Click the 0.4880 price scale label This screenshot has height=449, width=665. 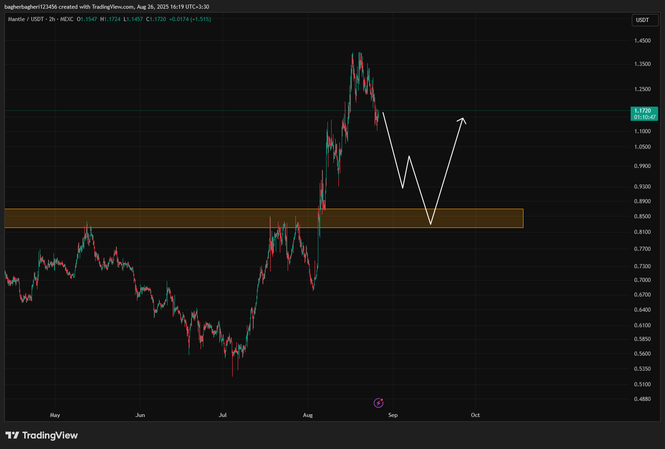[642, 399]
